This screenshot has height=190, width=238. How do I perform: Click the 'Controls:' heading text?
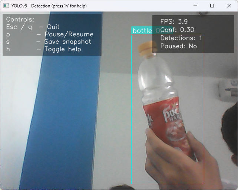pyautogui.click(x=20, y=19)
